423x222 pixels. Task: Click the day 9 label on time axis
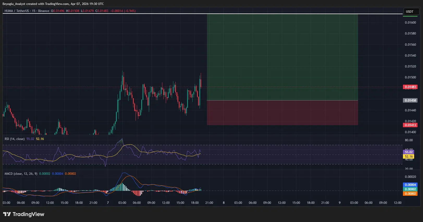point(340,203)
